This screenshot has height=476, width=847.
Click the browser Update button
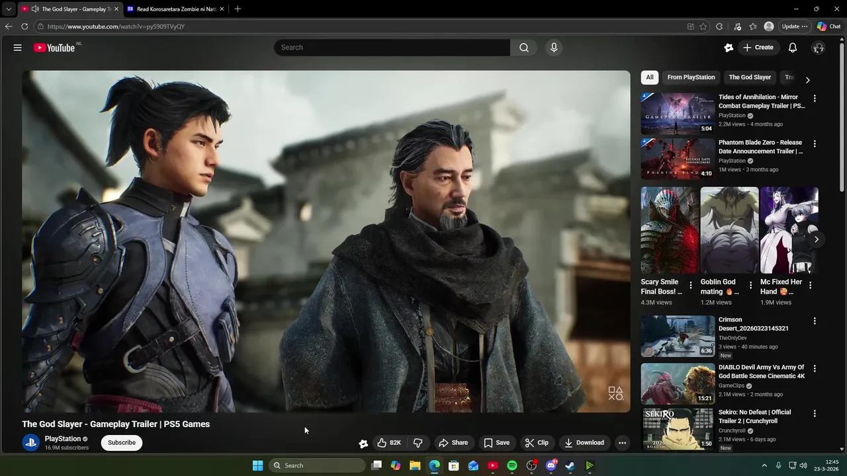pos(794,26)
